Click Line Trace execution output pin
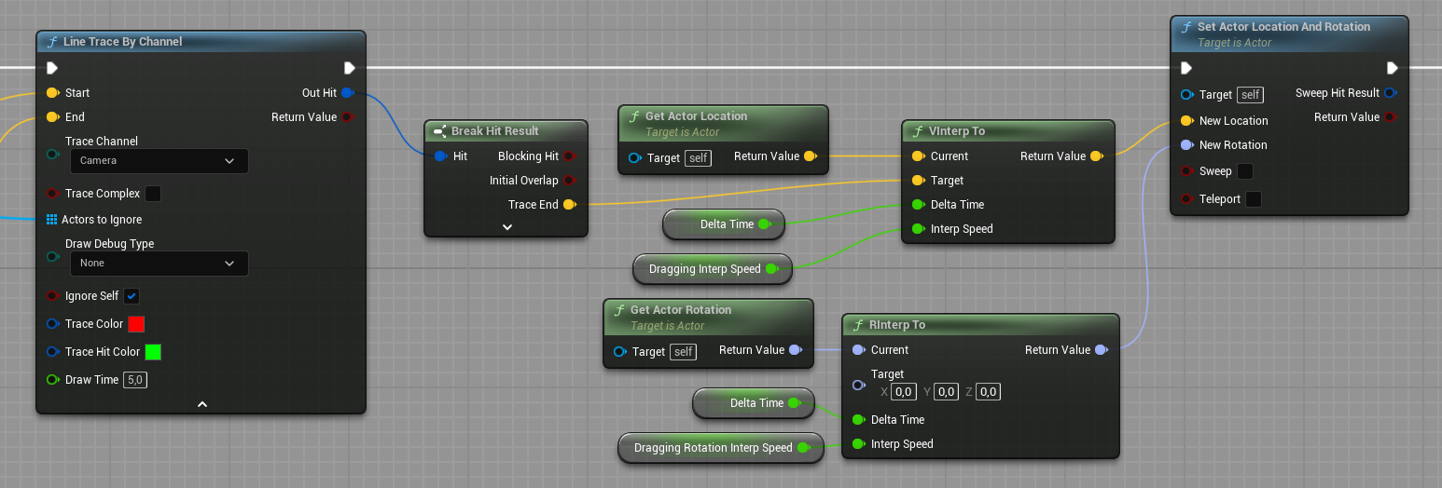This screenshot has height=488, width=1442. (x=349, y=68)
